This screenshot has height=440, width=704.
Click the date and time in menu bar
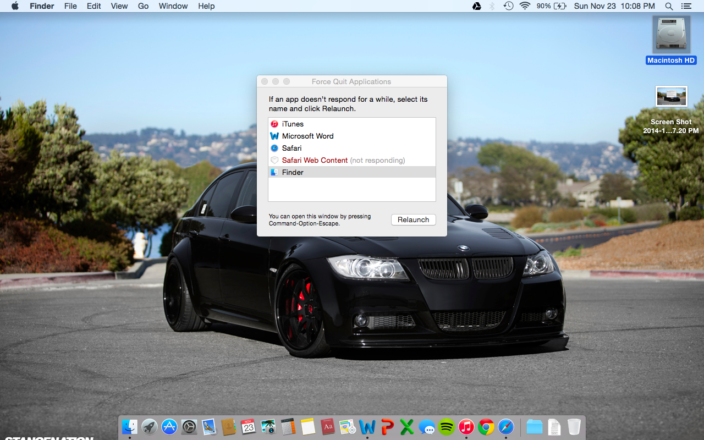[x=614, y=6]
